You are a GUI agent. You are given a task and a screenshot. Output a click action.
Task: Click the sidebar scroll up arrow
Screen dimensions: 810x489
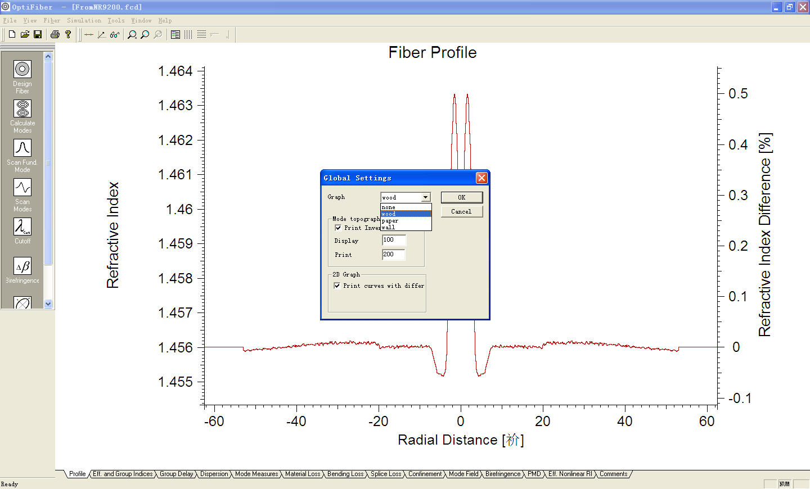click(x=48, y=56)
